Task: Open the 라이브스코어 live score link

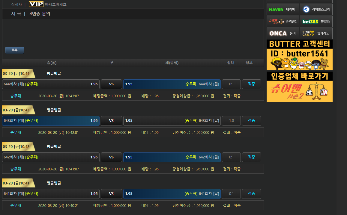Action: tap(316, 10)
